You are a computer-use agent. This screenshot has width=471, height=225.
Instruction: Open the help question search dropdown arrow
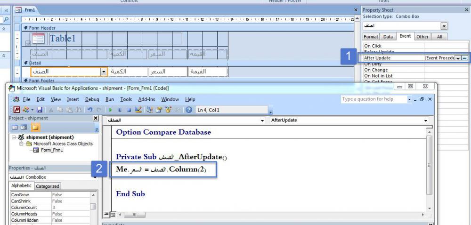(x=409, y=99)
